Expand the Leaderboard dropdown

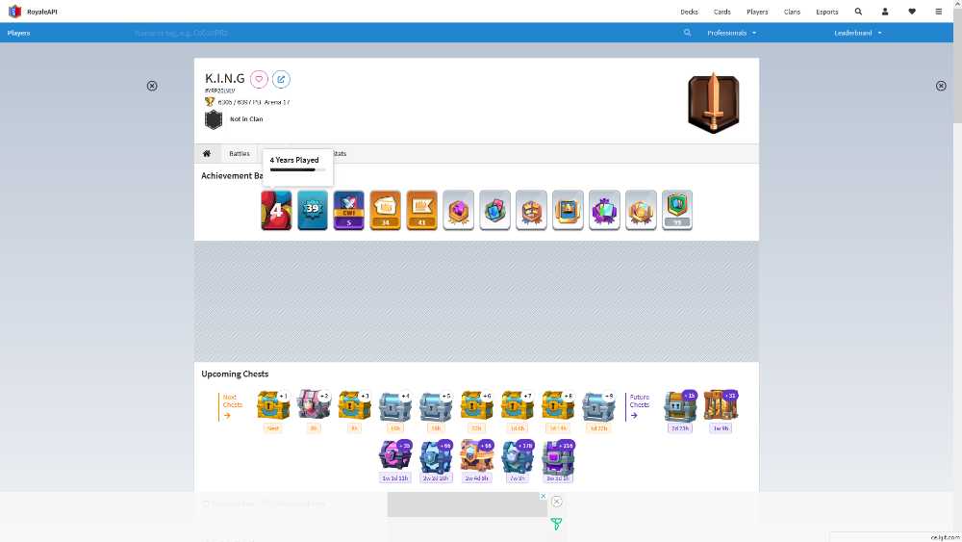[x=858, y=33]
